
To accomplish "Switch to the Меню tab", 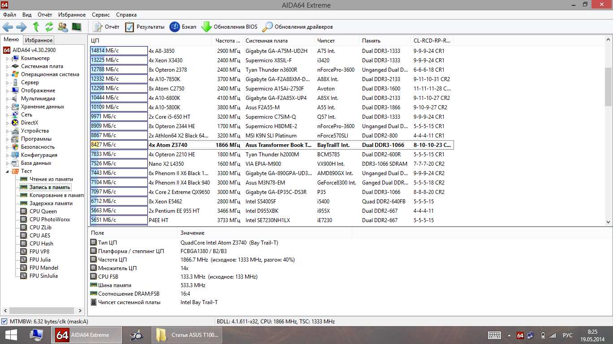I will pyautogui.click(x=11, y=39).
